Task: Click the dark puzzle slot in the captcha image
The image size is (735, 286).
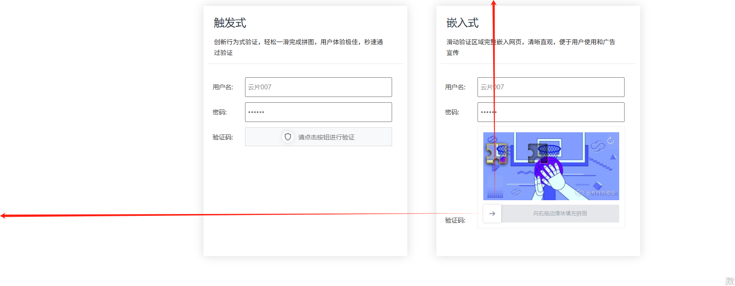Action: [x=538, y=153]
